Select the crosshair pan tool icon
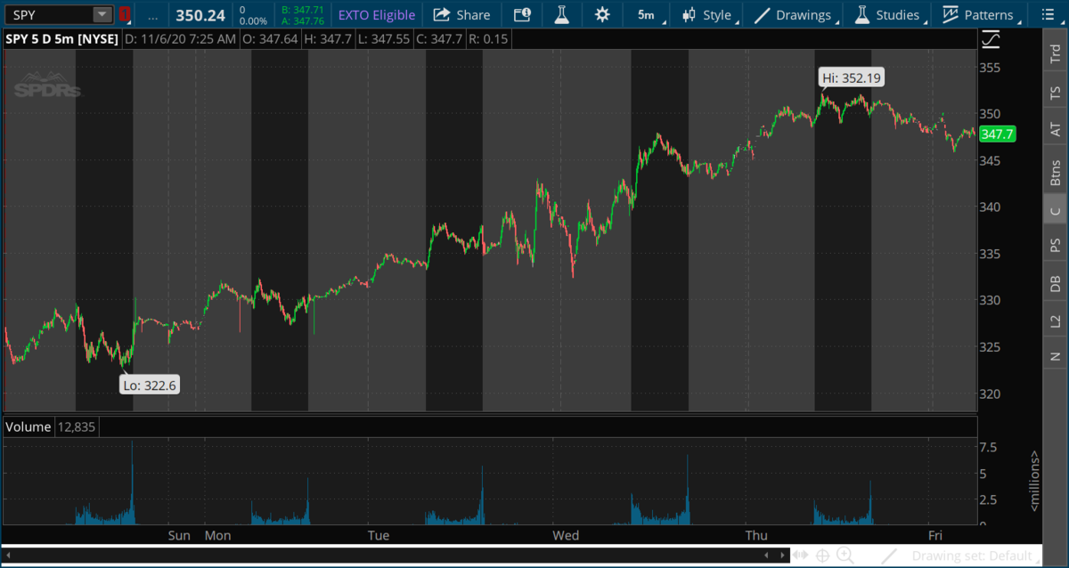 (x=823, y=556)
